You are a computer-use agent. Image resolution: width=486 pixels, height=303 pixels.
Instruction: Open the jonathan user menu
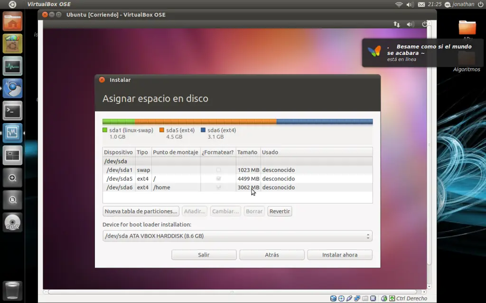point(459,4)
